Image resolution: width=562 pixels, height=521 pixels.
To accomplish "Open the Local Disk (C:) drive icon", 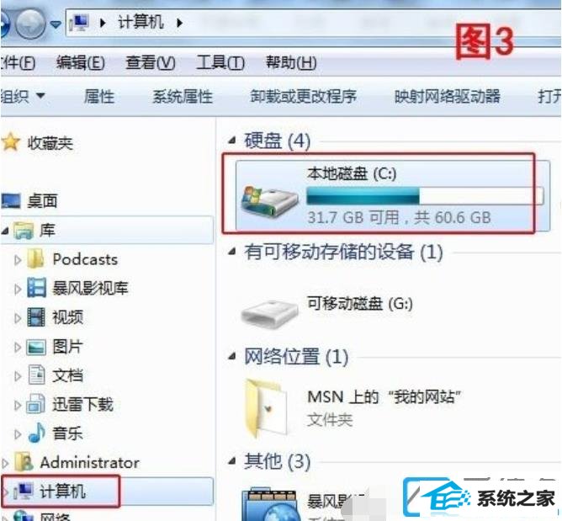I will click(269, 201).
